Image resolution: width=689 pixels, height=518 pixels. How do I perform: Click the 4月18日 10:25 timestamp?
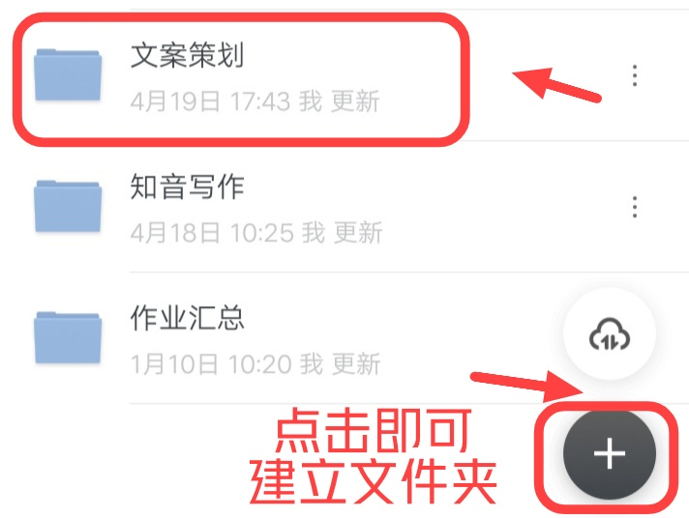pyautogui.click(x=212, y=232)
